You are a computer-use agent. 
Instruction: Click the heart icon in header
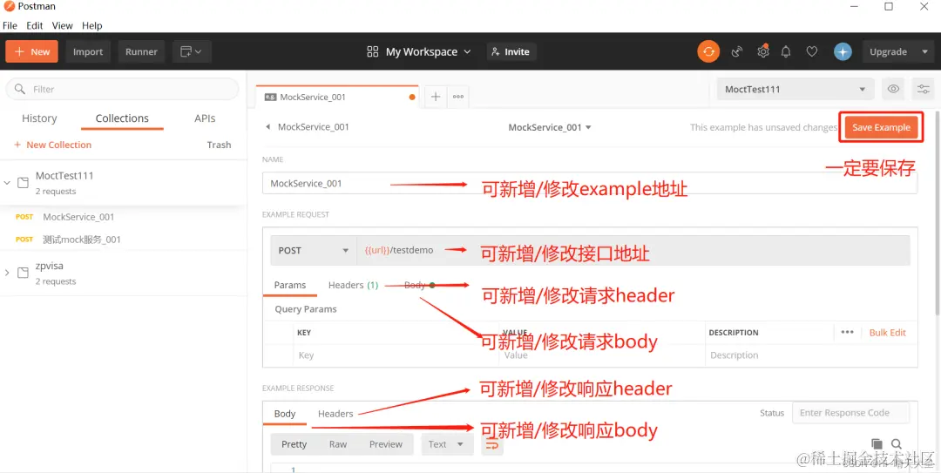coord(811,51)
